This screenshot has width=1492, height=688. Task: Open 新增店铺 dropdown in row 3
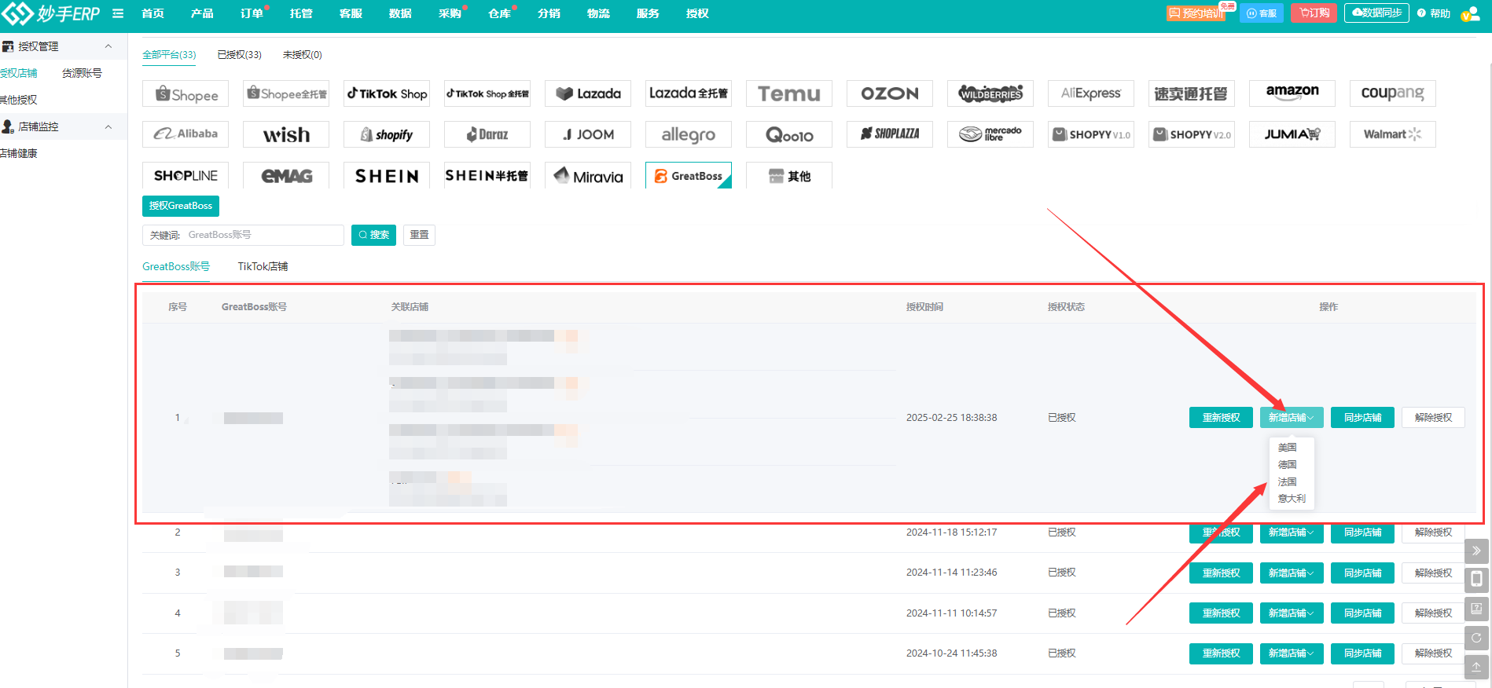1292,573
